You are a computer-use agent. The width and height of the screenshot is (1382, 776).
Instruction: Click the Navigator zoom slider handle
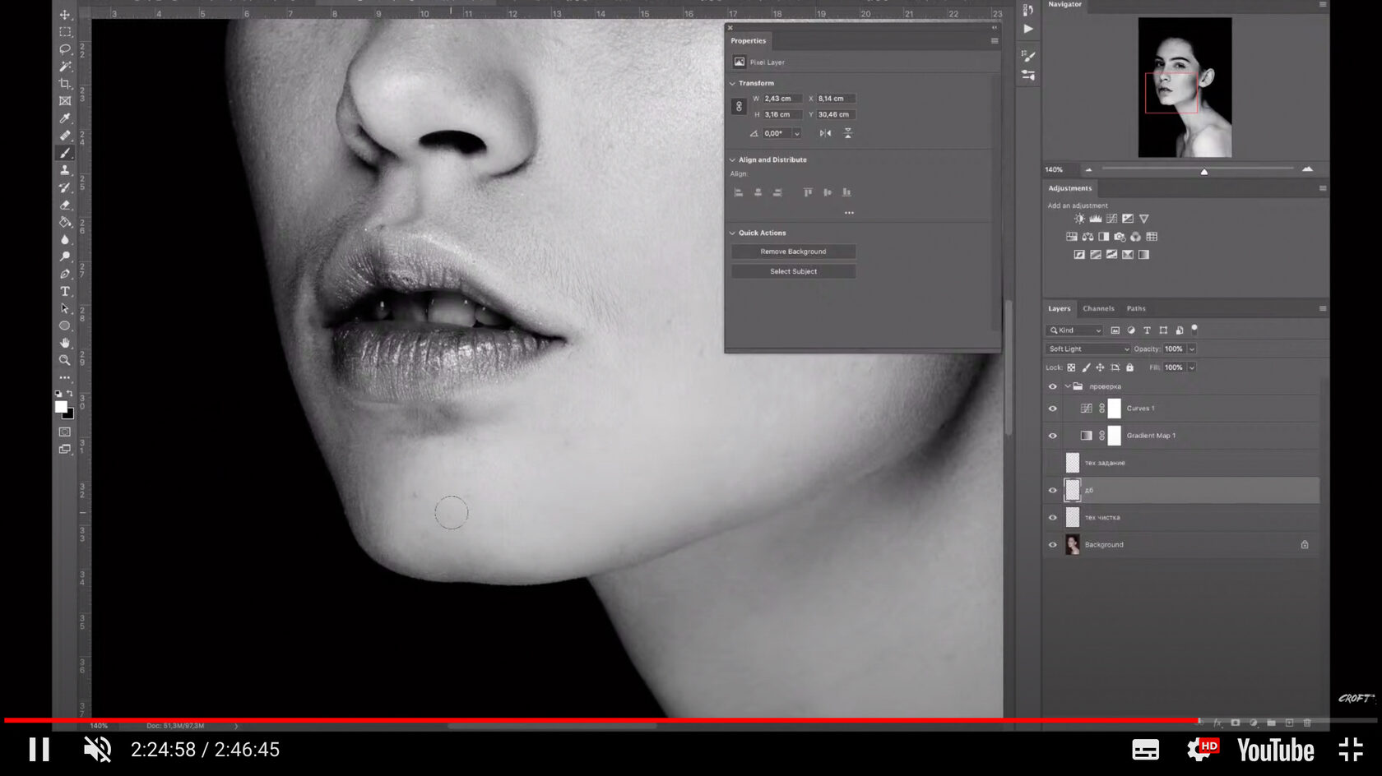pos(1203,171)
